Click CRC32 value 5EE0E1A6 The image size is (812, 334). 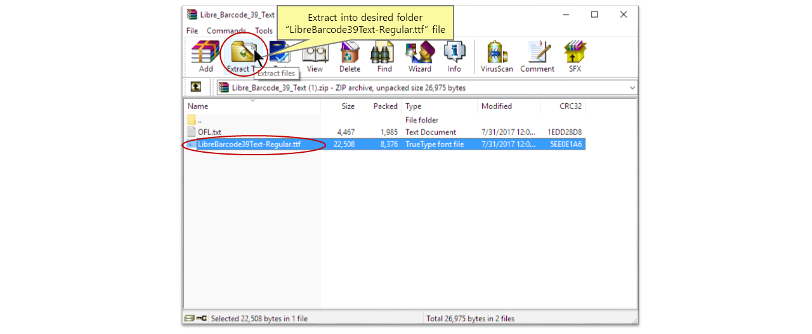[566, 145]
